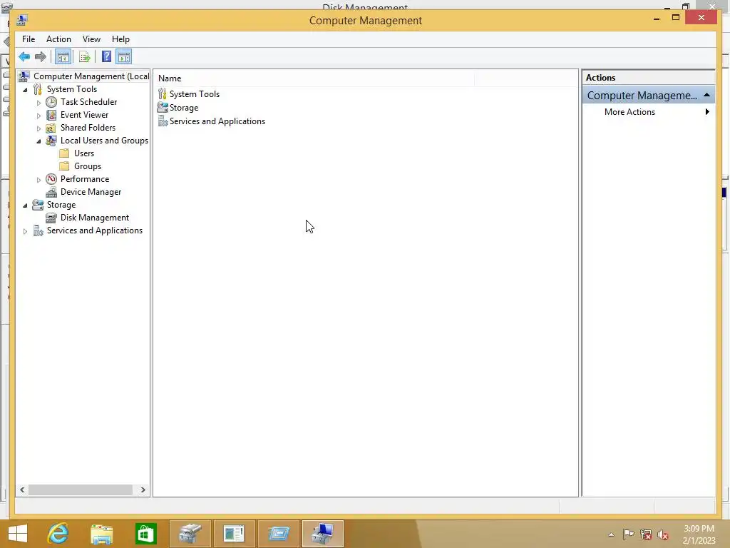This screenshot has width=730, height=548.
Task: Collapse the Storage tree node
Action: (25, 205)
